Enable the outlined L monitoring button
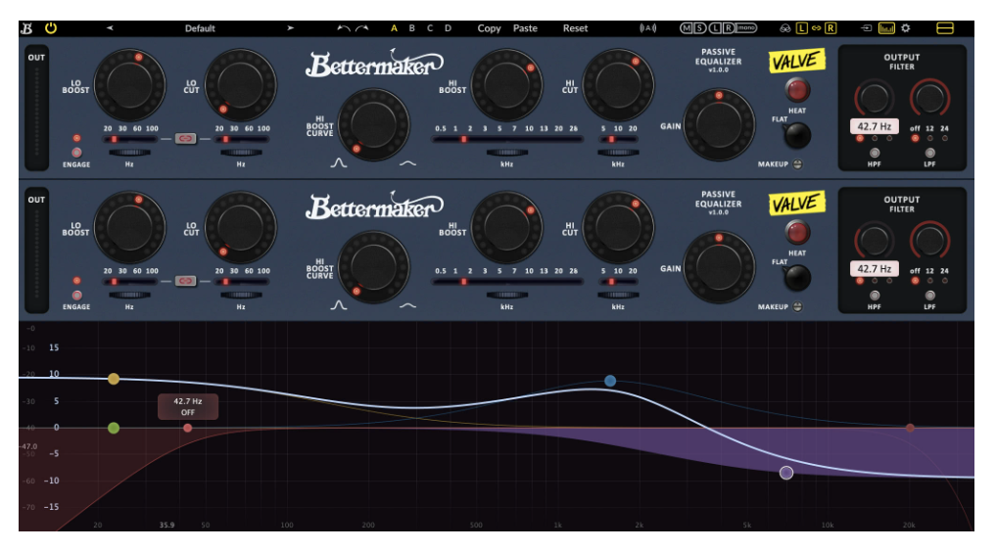 click(715, 28)
